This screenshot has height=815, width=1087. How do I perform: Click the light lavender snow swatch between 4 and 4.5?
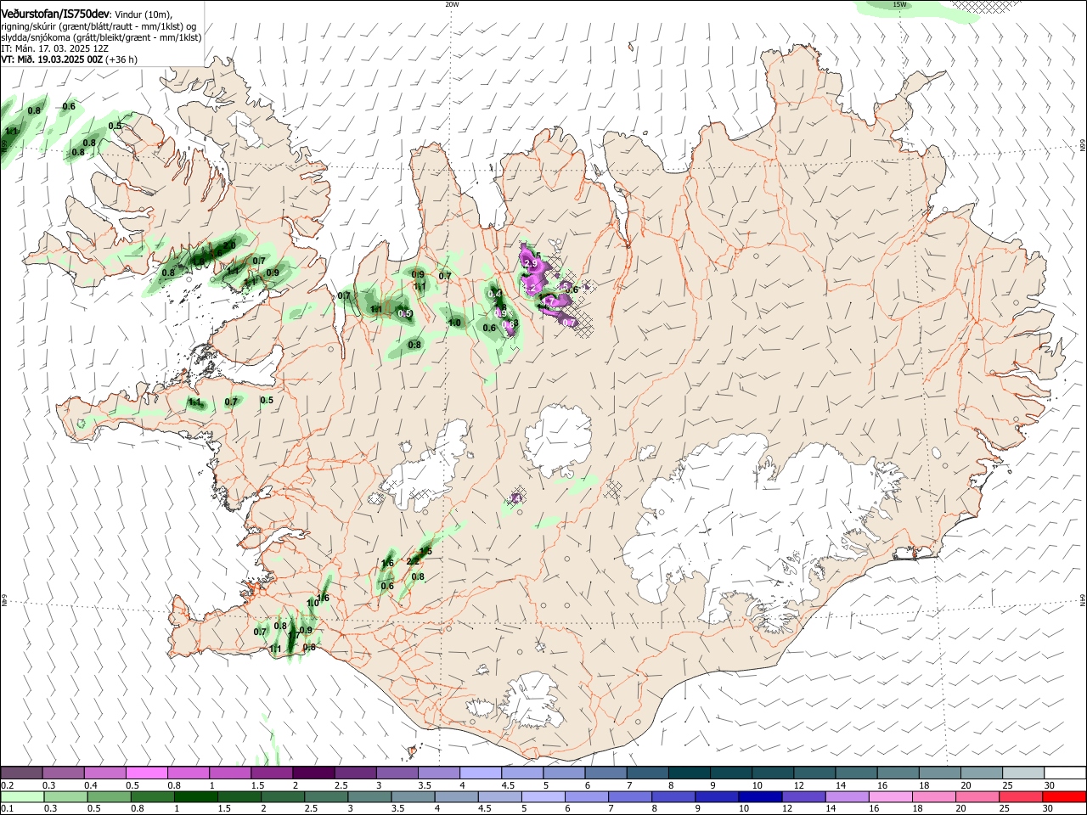click(479, 773)
